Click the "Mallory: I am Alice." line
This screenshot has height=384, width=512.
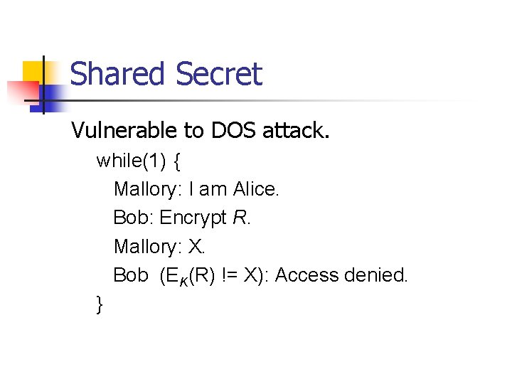197,189
